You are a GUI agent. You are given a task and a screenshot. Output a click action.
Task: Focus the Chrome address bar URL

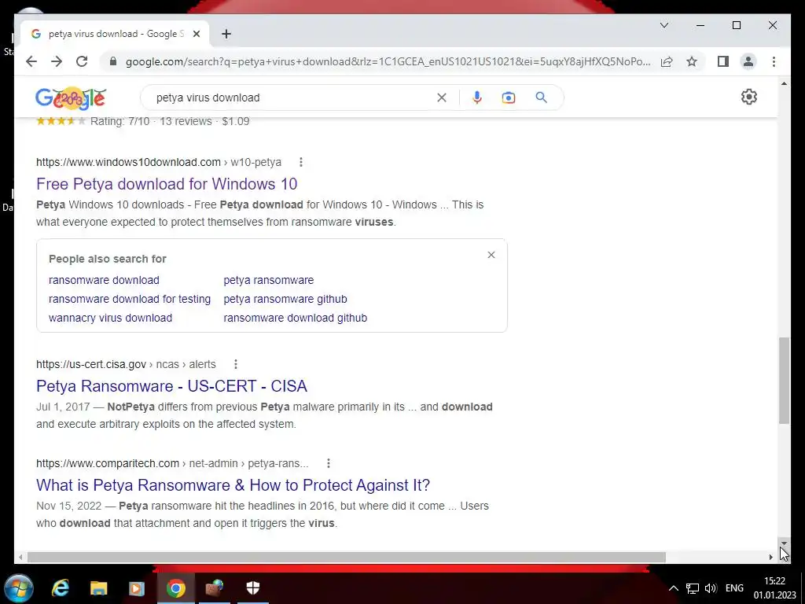coord(388,61)
